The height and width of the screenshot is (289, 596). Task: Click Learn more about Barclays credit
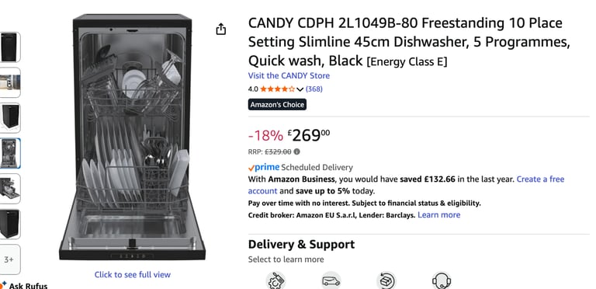point(439,215)
